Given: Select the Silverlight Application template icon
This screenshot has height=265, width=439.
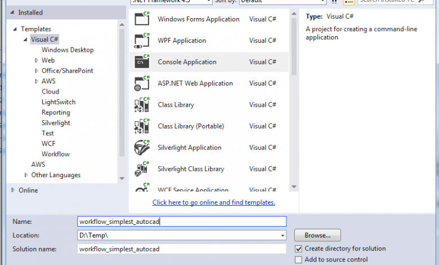Looking at the screenshot, I should (142, 148).
